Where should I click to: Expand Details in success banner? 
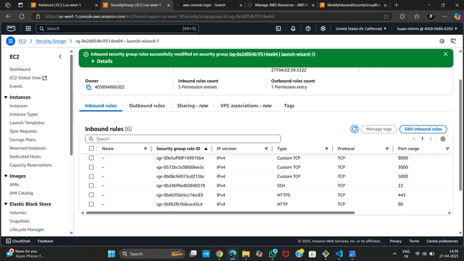click(102, 61)
